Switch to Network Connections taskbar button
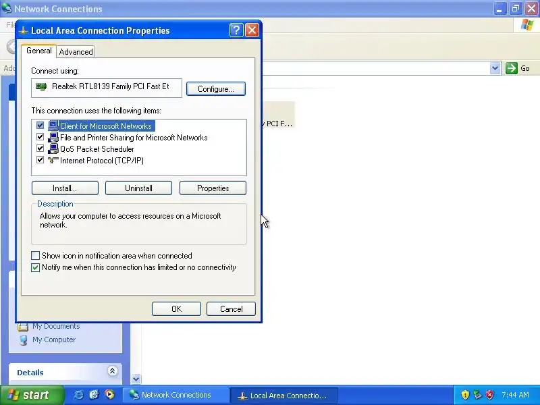 point(176,395)
